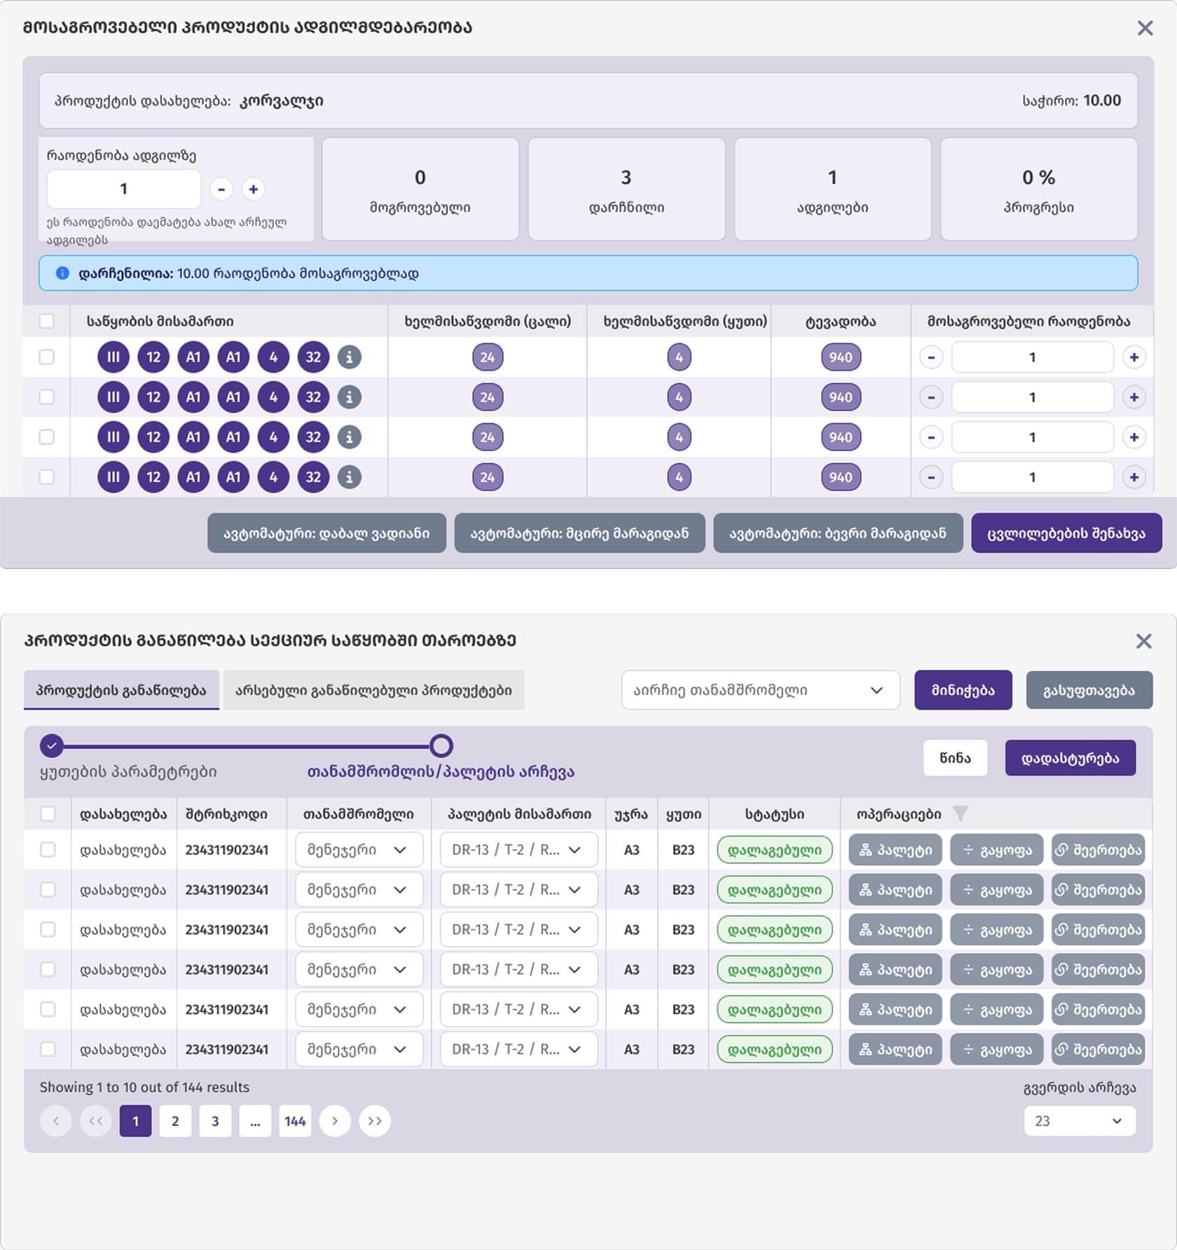Click the next page arrow in pagination
Image resolution: width=1177 pixels, height=1250 pixels.
(x=335, y=1121)
